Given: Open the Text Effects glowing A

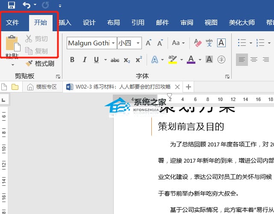Looking at the screenshot, I should pos(154,59).
